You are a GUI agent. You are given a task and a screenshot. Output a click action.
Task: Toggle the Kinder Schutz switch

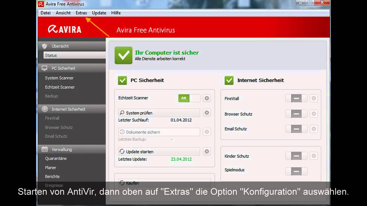pyautogui.click(x=296, y=156)
